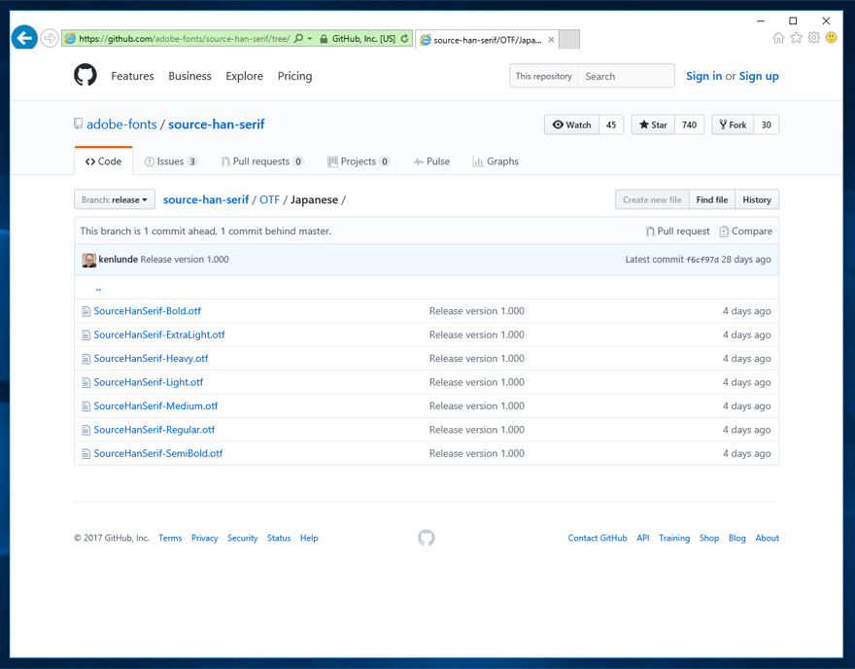
Task: Open the watchers count 45
Action: pyautogui.click(x=611, y=125)
